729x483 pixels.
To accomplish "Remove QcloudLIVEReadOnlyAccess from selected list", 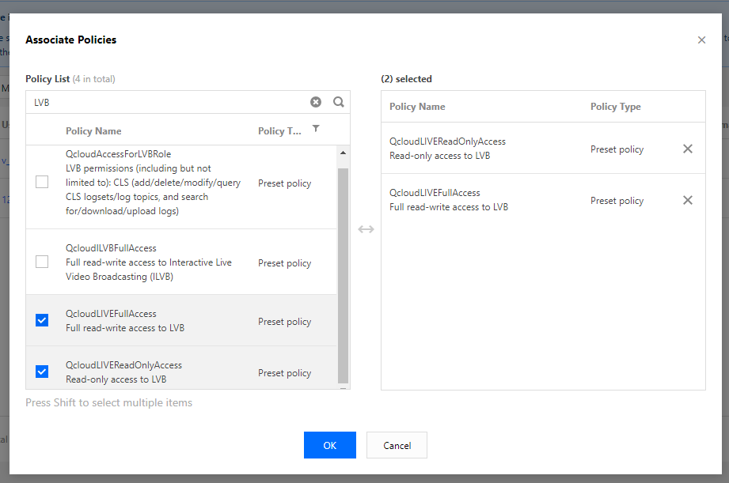I will tap(687, 149).
